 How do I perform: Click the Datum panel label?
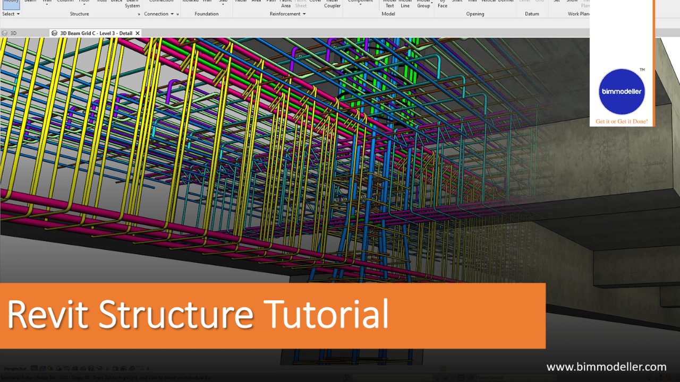point(532,14)
